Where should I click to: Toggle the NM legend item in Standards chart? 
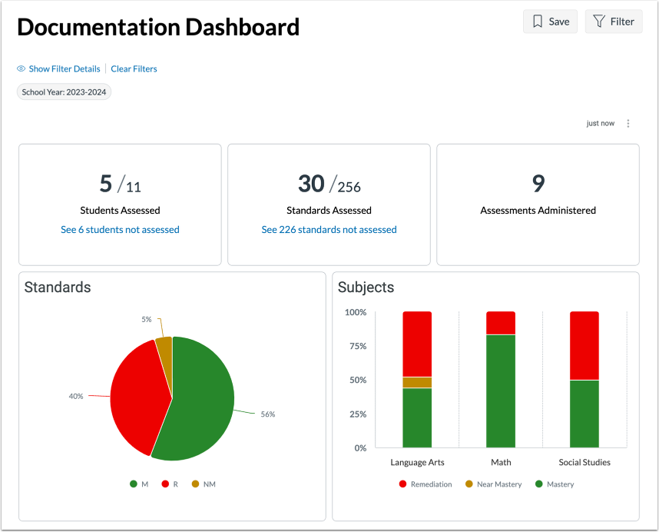pyautogui.click(x=204, y=484)
